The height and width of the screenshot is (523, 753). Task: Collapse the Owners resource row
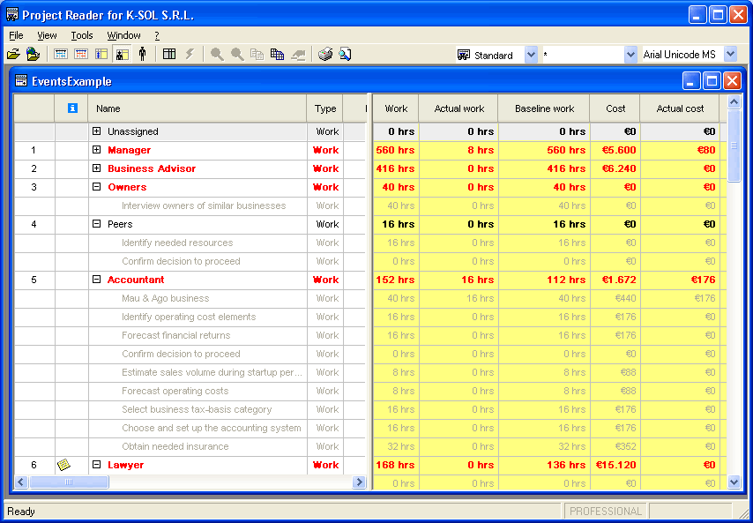pos(96,187)
